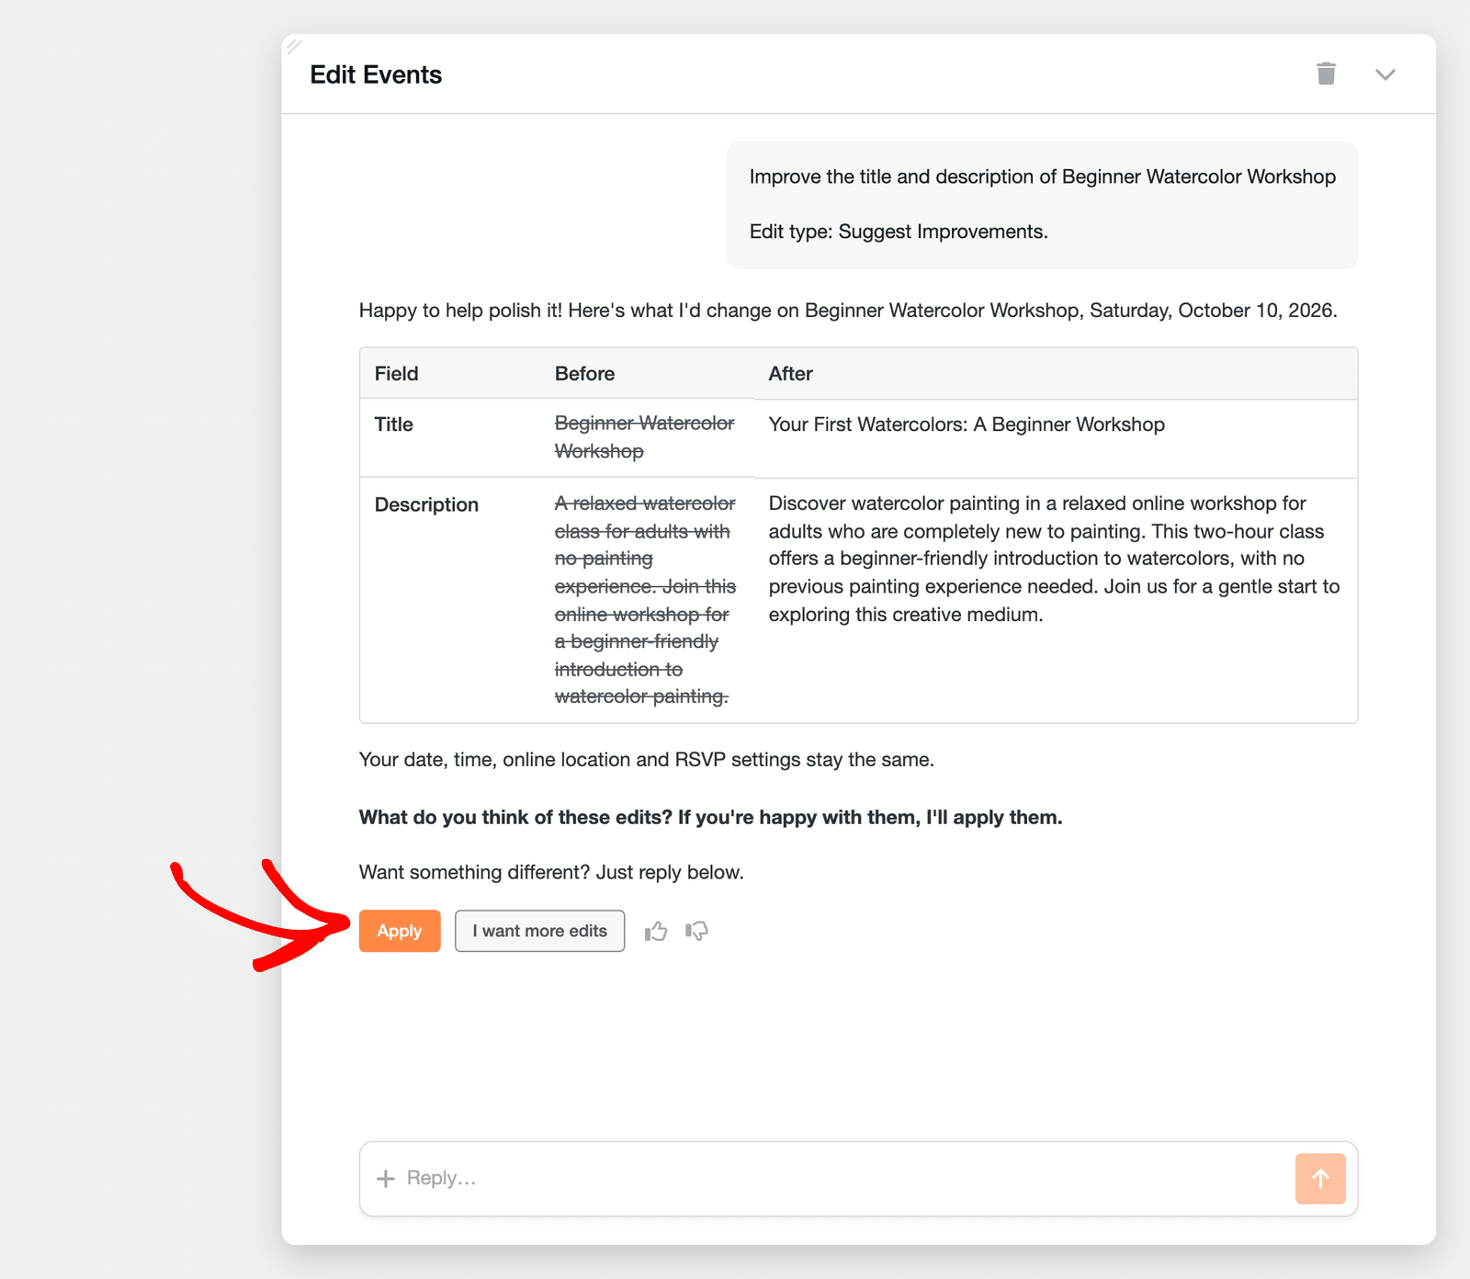Give thumbs down feedback on the suggestion
Screen dimensions: 1470x1279
coord(696,931)
